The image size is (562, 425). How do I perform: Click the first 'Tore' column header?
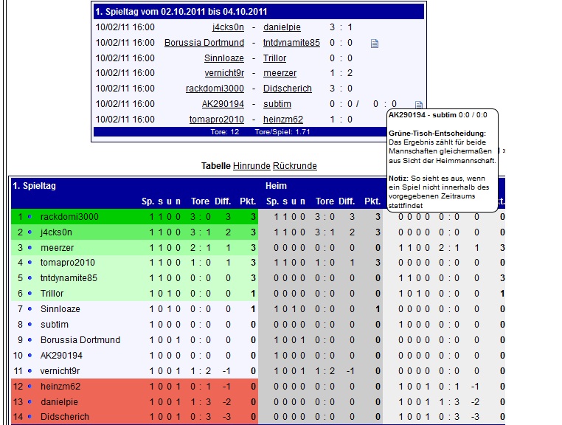[x=200, y=201]
